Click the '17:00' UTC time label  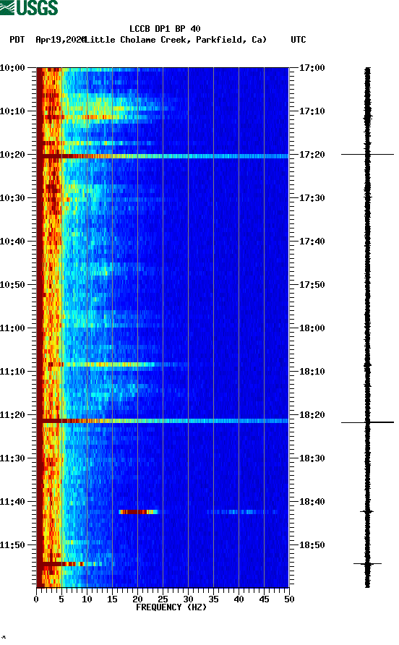[312, 68]
